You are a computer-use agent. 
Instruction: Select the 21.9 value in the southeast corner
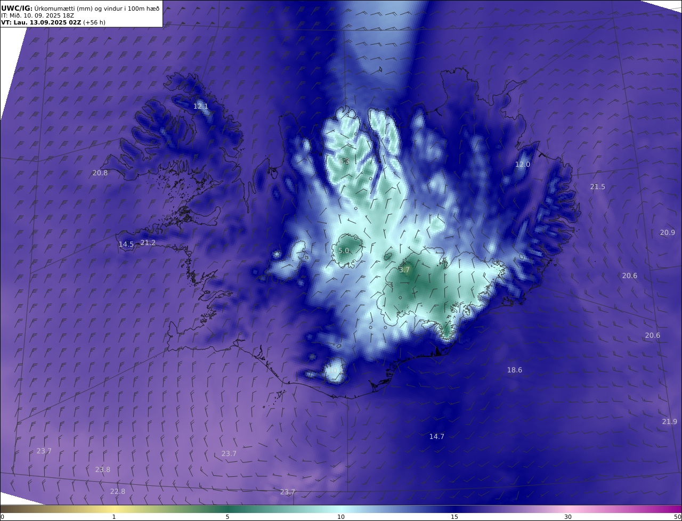(670, 422)
